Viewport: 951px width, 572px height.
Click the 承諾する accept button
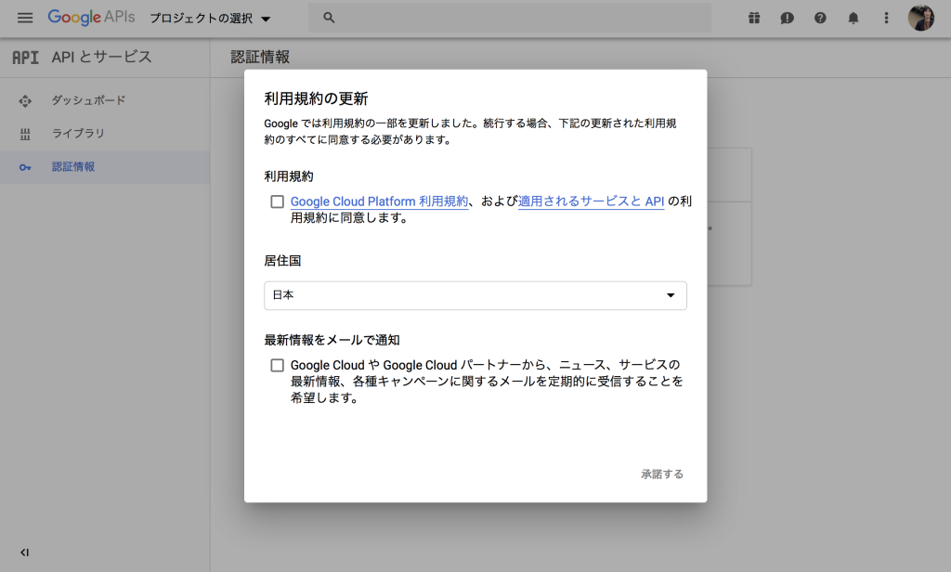coord(662,474)
